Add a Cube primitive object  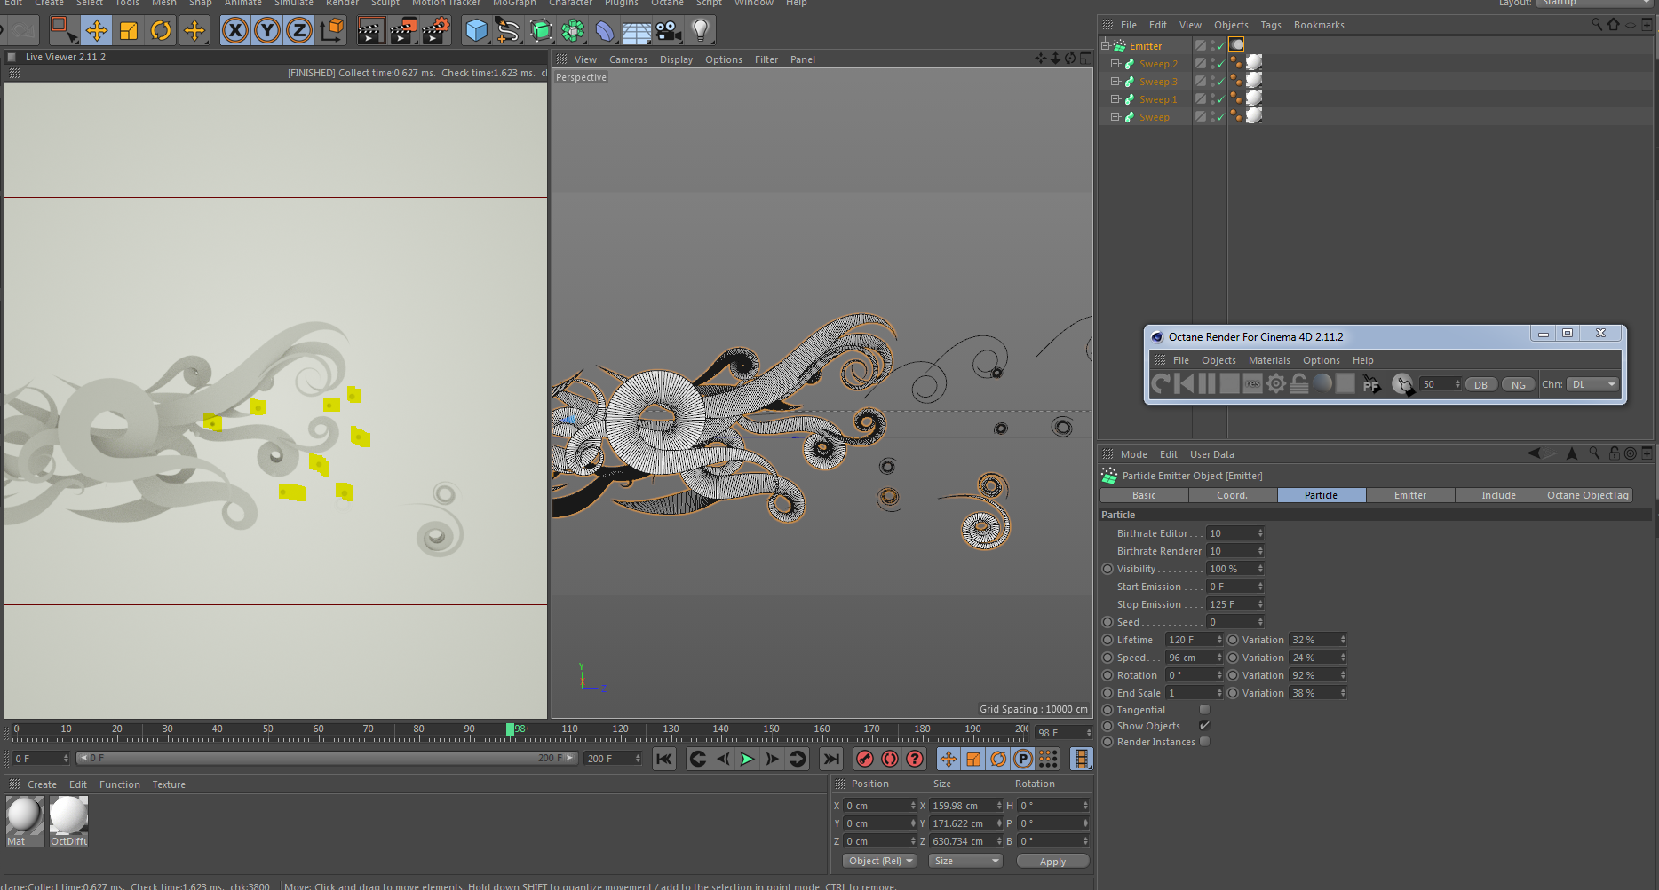tap(476, 31)
